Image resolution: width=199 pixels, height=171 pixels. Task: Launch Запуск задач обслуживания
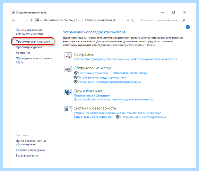tap(93, 117)
